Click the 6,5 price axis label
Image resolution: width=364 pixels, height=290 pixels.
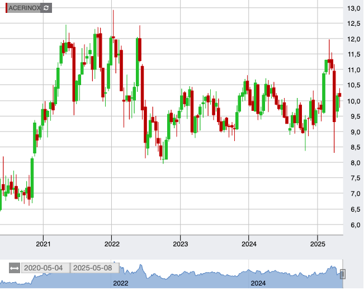tap(355, 209)
